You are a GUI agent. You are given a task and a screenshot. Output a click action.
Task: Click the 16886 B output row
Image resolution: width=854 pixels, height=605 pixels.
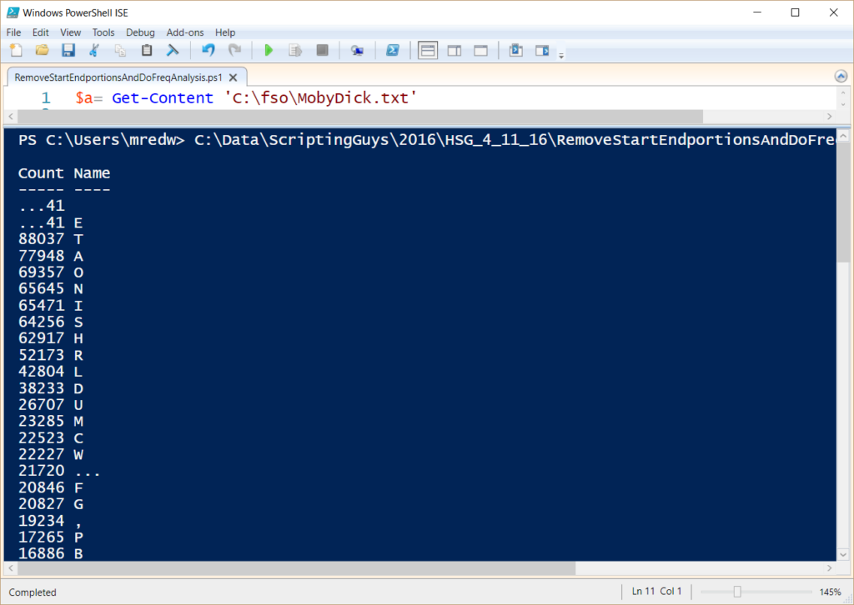[x=51, y=553]
